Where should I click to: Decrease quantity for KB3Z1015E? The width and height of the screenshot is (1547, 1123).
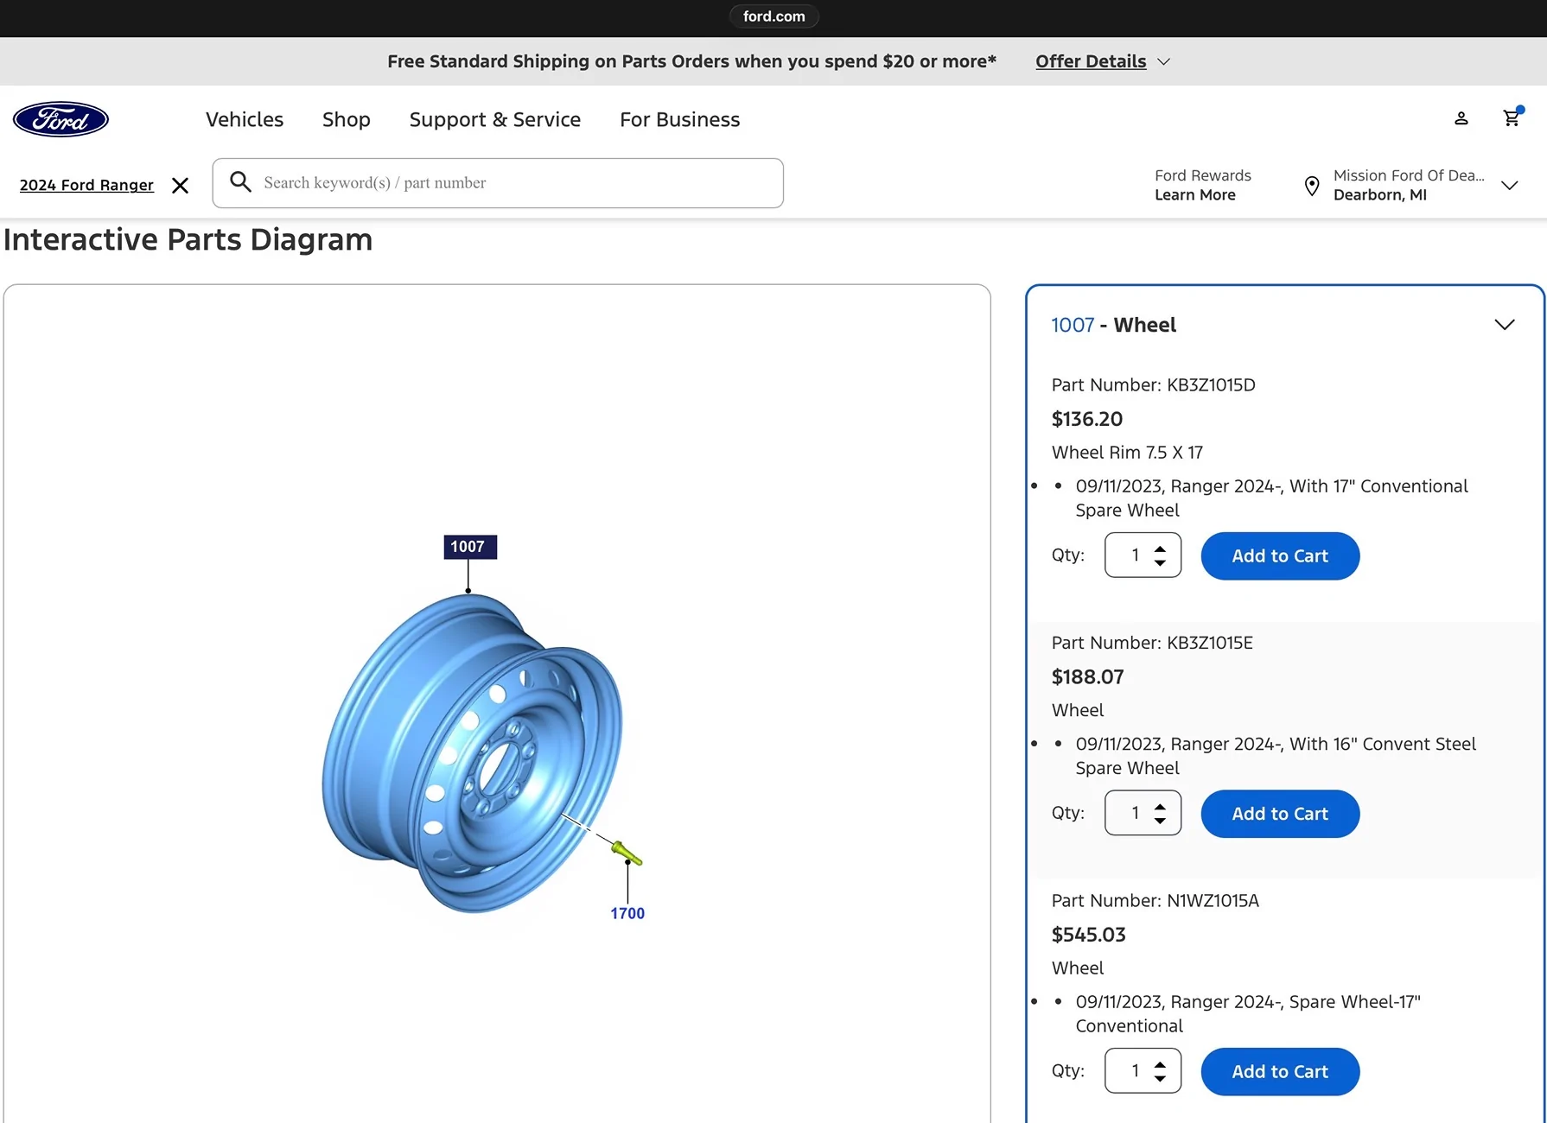(1160, 821)
